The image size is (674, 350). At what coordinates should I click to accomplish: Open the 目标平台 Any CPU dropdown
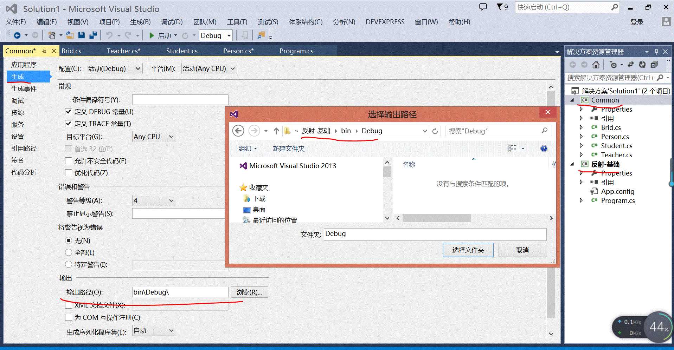[x=154, y=137]
